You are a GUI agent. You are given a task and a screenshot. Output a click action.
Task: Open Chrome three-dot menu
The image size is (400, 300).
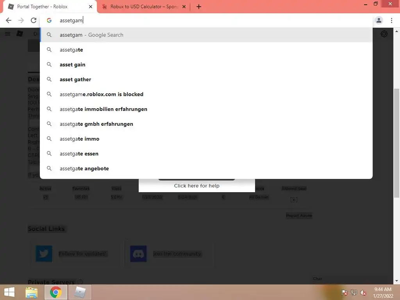(391, 20)
